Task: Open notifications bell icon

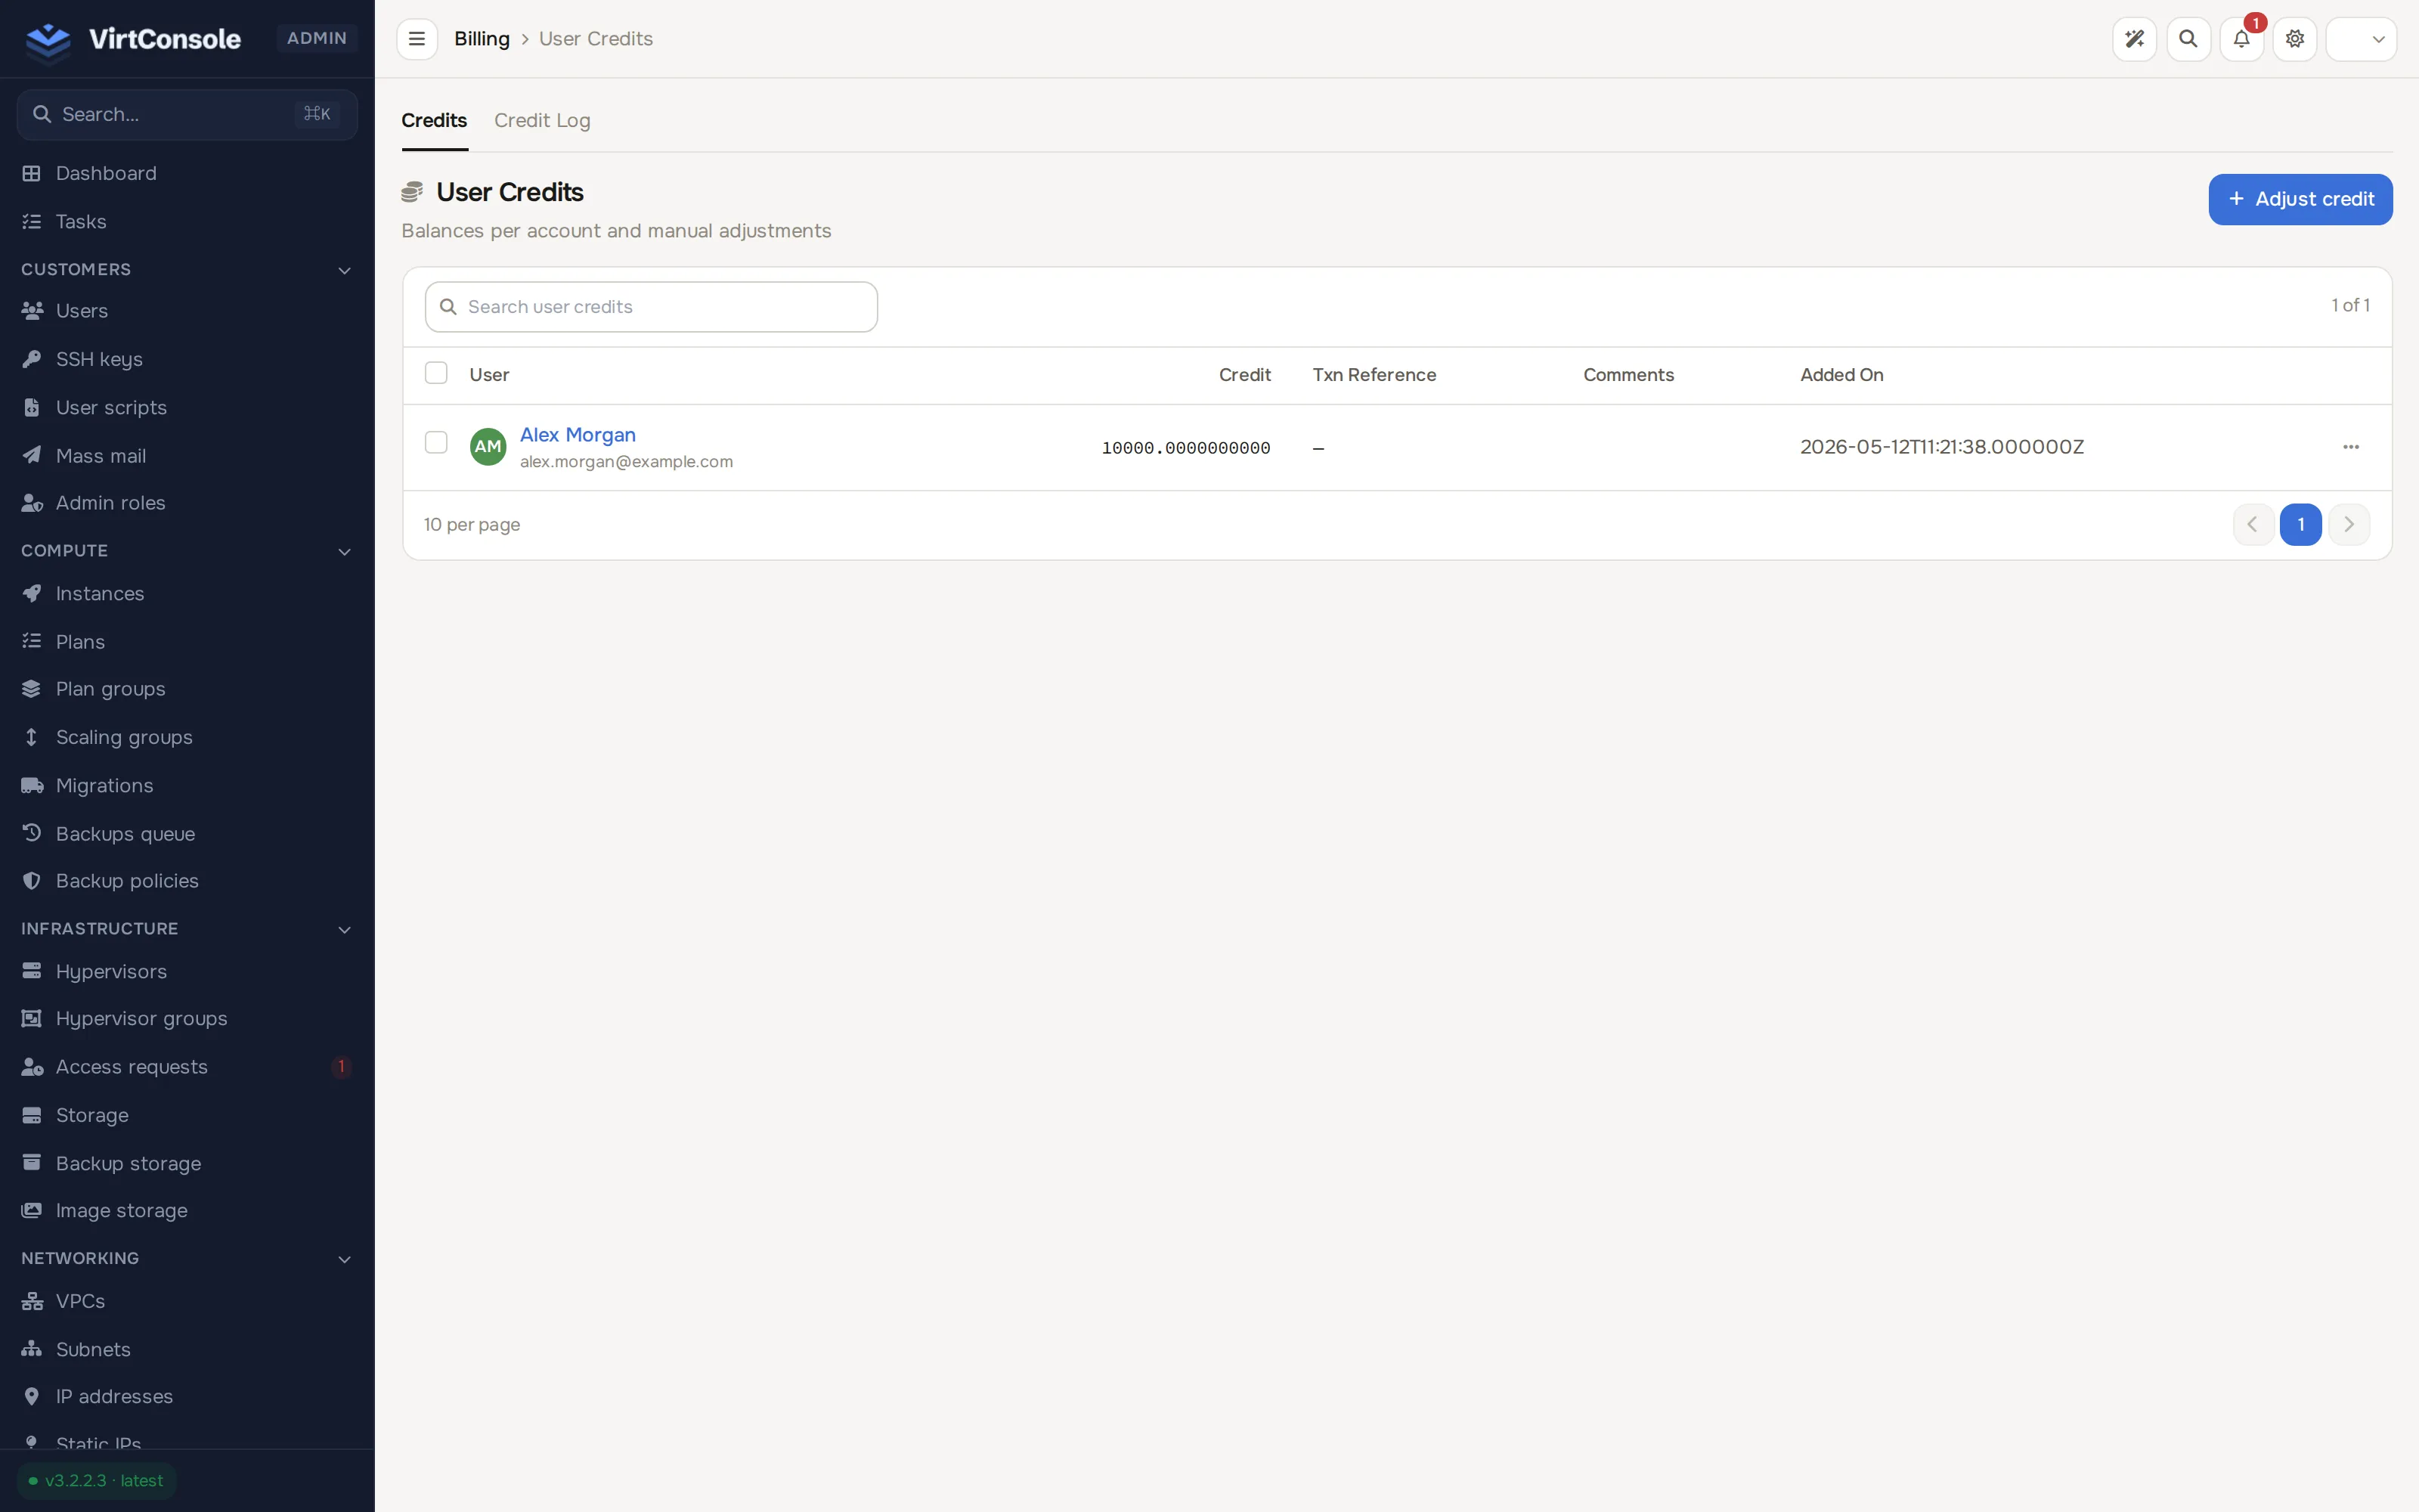Action: pyautogui.click(x=2241, y=39)
